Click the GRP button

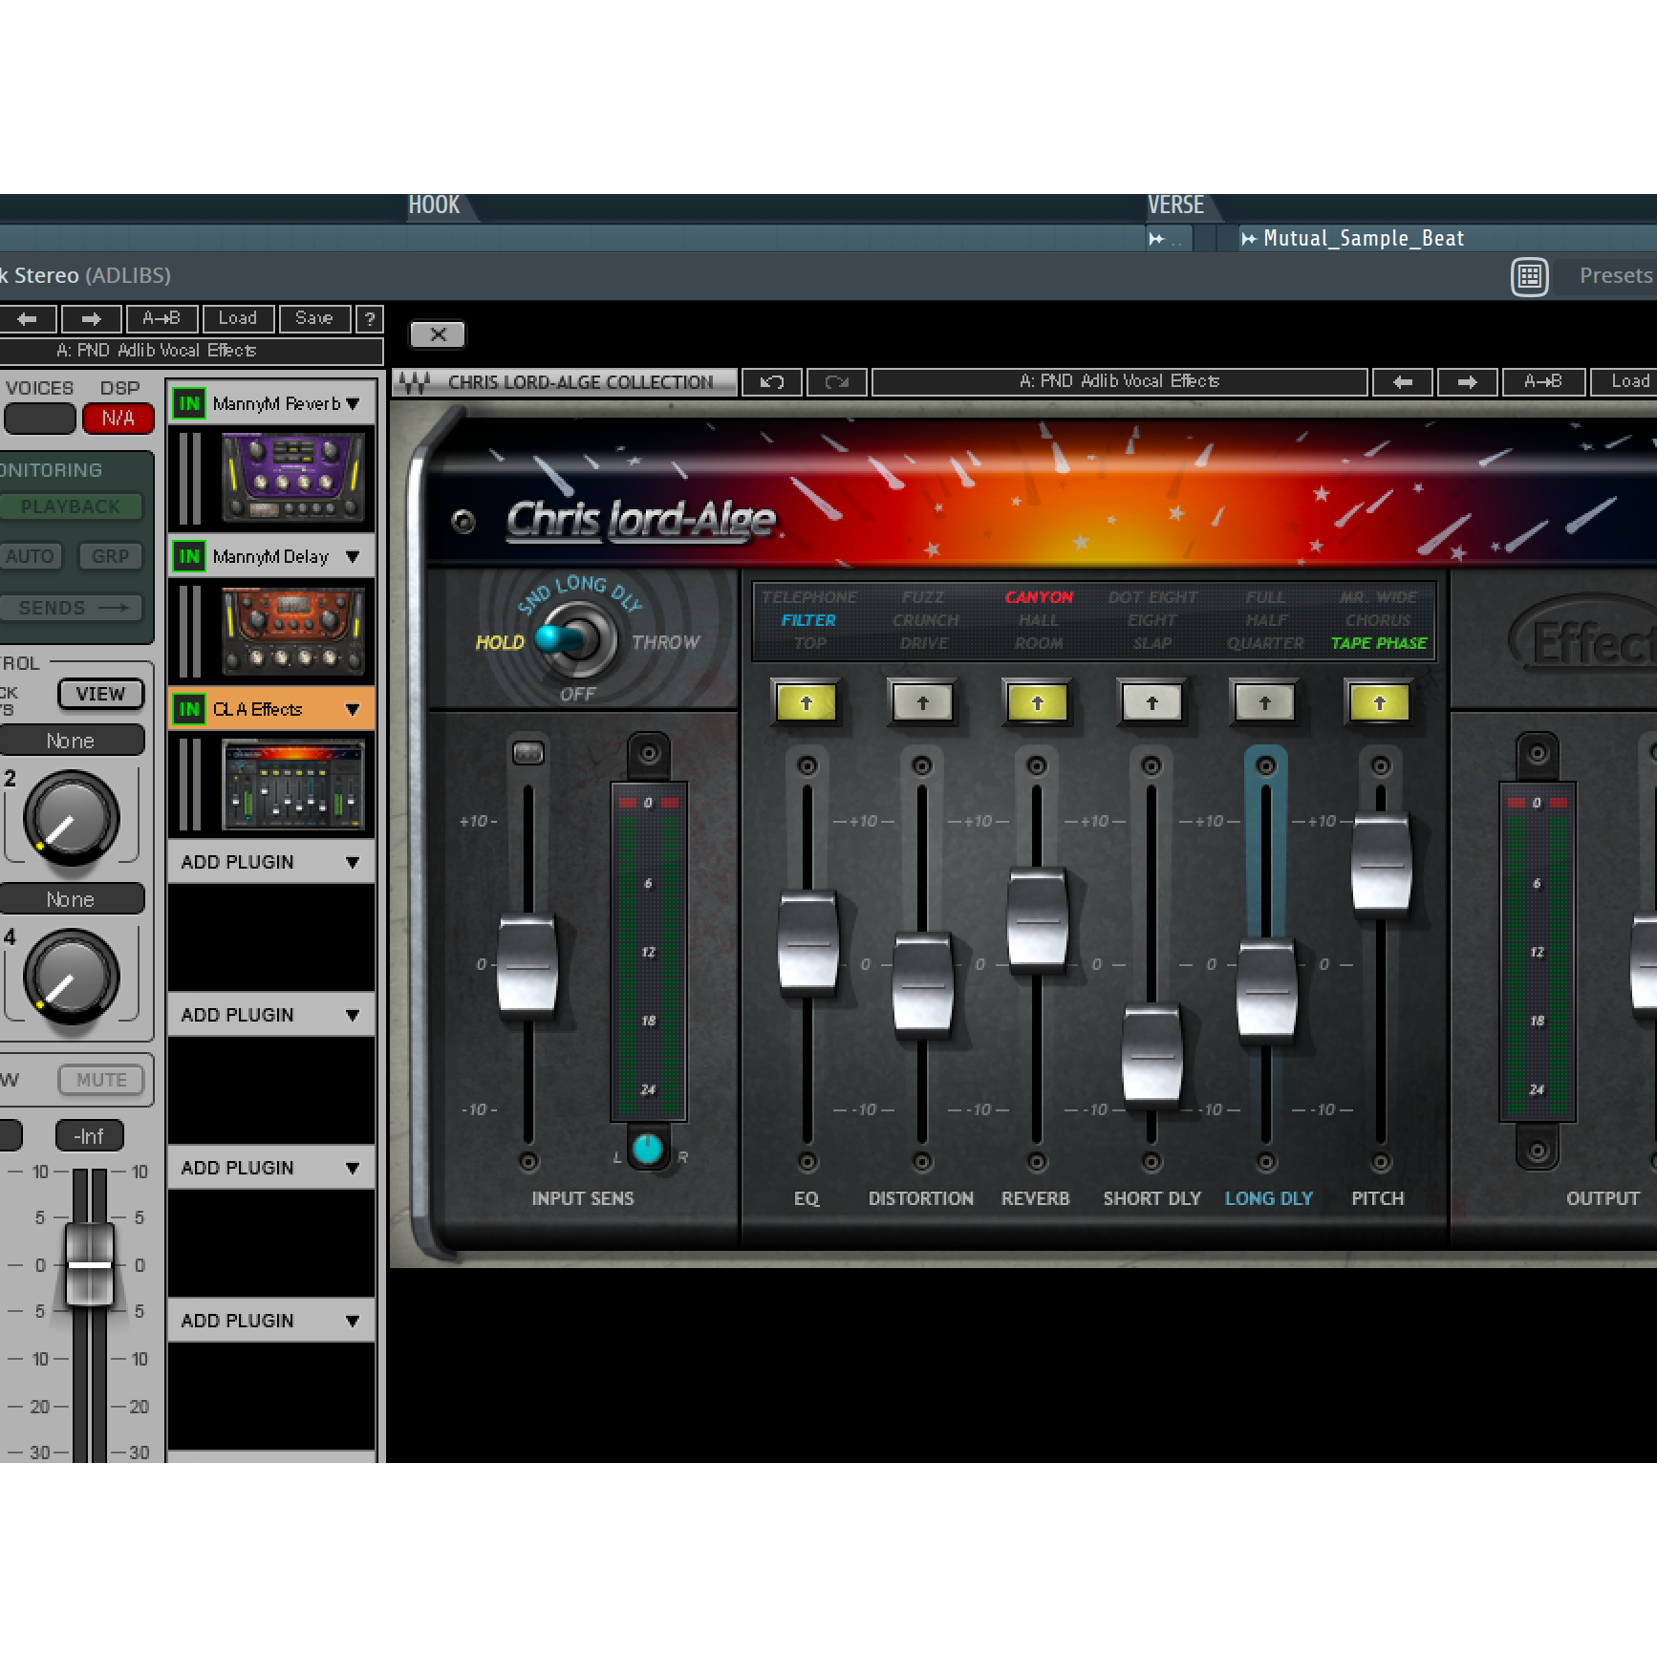click(x=110, y=556)
